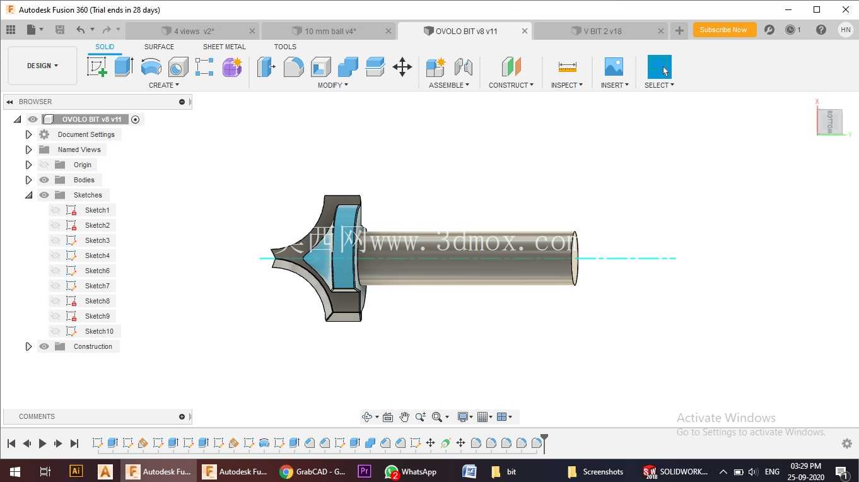Toggle visibility of Sketch10
Image resolution: width=859 pixels, height=482 pixels.
[56, 331]
